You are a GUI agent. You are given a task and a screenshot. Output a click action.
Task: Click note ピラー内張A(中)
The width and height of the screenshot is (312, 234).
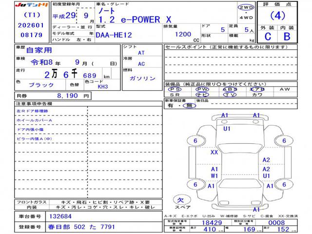34,138
